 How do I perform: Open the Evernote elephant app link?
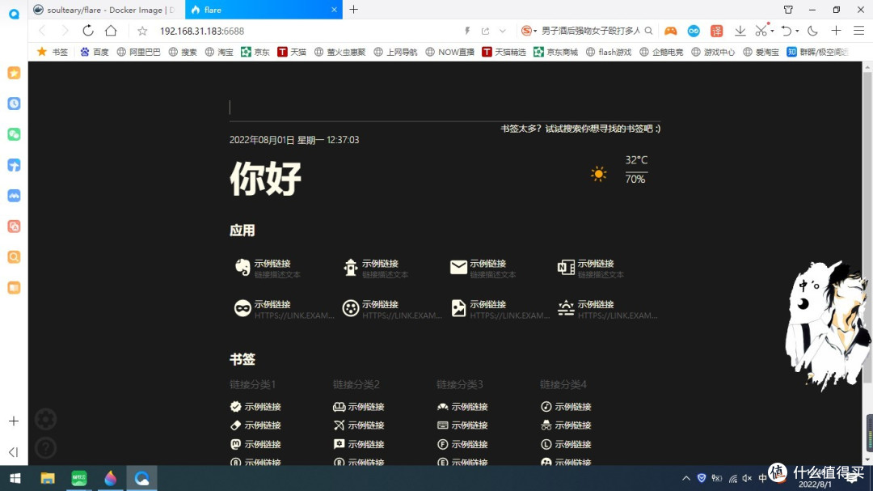tap(268, 268)
